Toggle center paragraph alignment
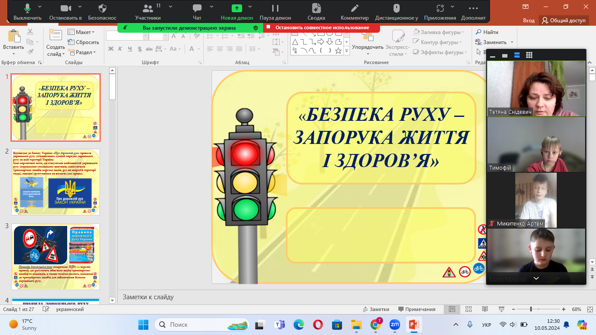 coord(220,49)
